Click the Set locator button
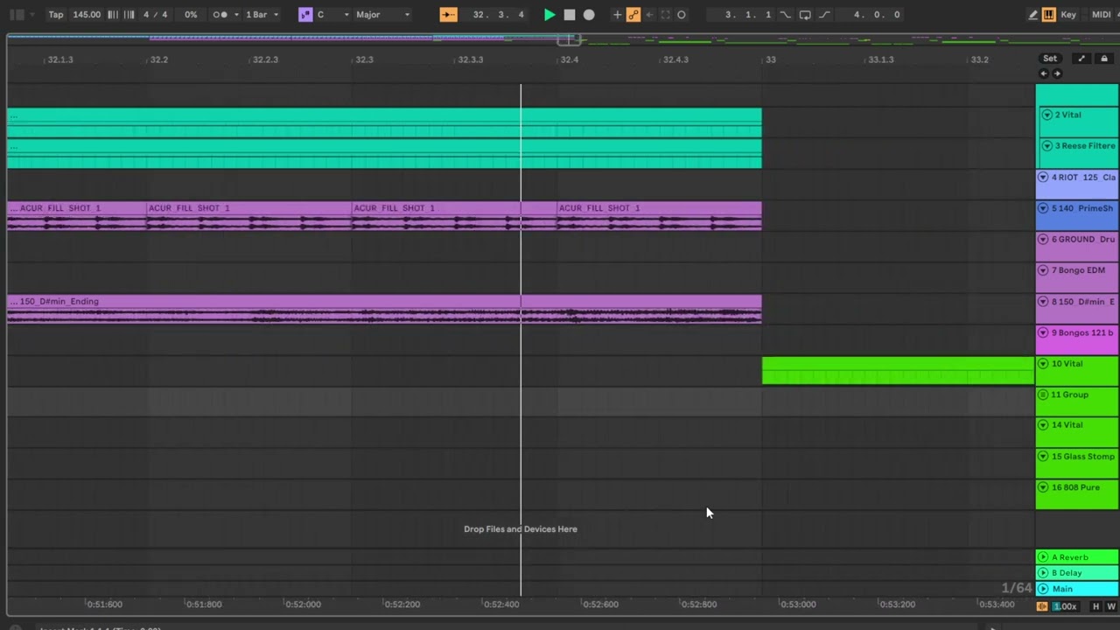Viewport: 1120px width, 630px height. pyautogui.click(x=1050, y=59)
